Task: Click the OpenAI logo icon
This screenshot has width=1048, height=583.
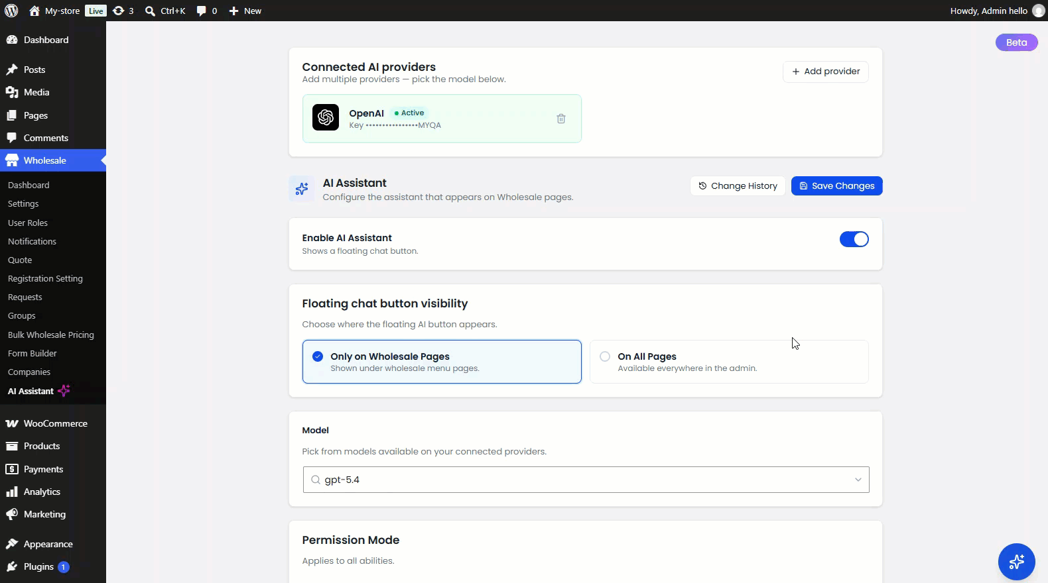Action: 326,117
